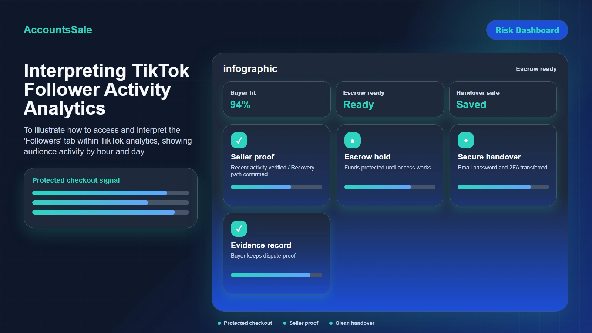Click the Protected checkout legend dot
Viewport: 592px width, 333px height.
[219, 323]
